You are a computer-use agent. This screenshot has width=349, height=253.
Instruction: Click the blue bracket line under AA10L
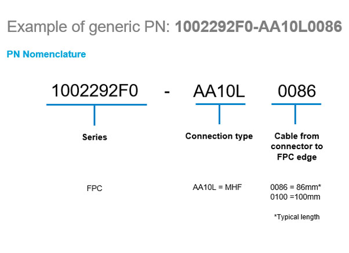coord(220,104)
